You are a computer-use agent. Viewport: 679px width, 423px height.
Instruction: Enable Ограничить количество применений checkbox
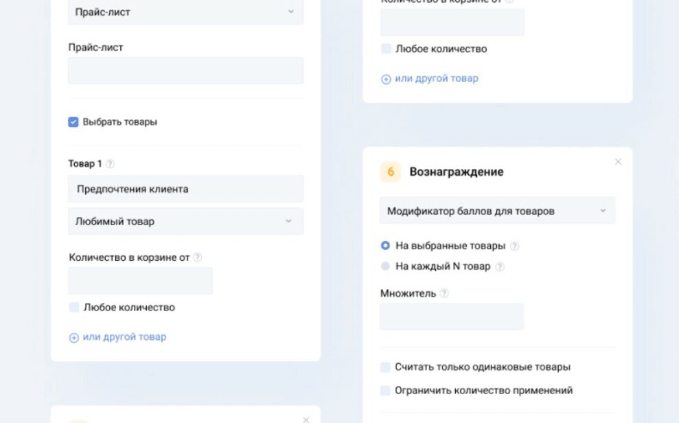tap(385, 391)
